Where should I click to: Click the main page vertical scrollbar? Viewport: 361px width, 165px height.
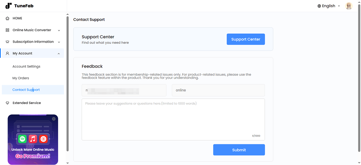pyautogui.click(x=359, y=78)
